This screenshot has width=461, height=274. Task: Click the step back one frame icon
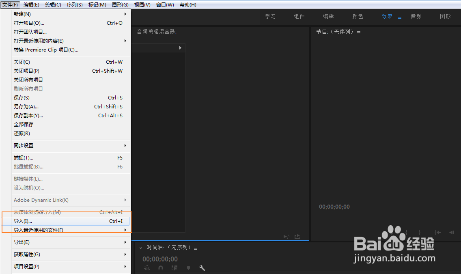pyautogui.click(x=452, y=232)
